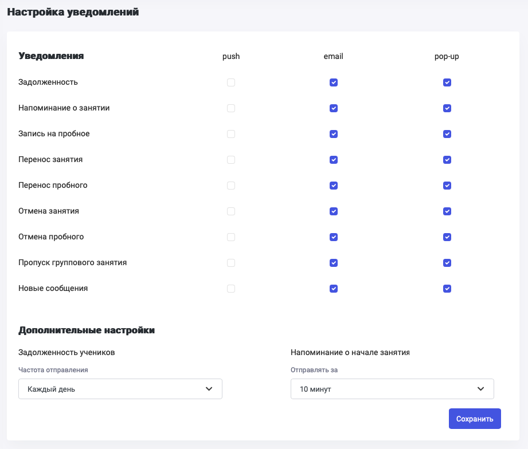Click the chevron on 10 минут selector
This screenshot has width=528, height=449.
click(x=481, y=389)
